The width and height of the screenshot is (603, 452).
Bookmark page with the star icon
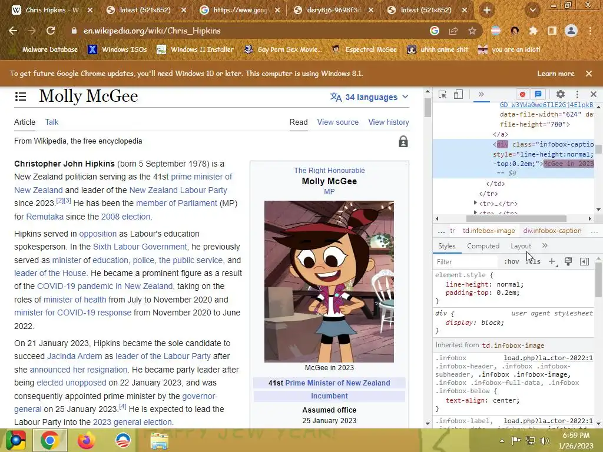(x=472, y=31)
